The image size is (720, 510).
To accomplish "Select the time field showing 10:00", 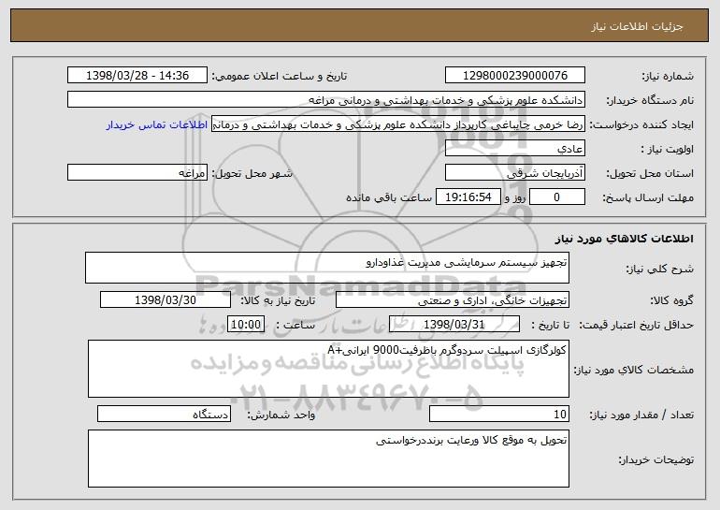I will coord(246,325).
